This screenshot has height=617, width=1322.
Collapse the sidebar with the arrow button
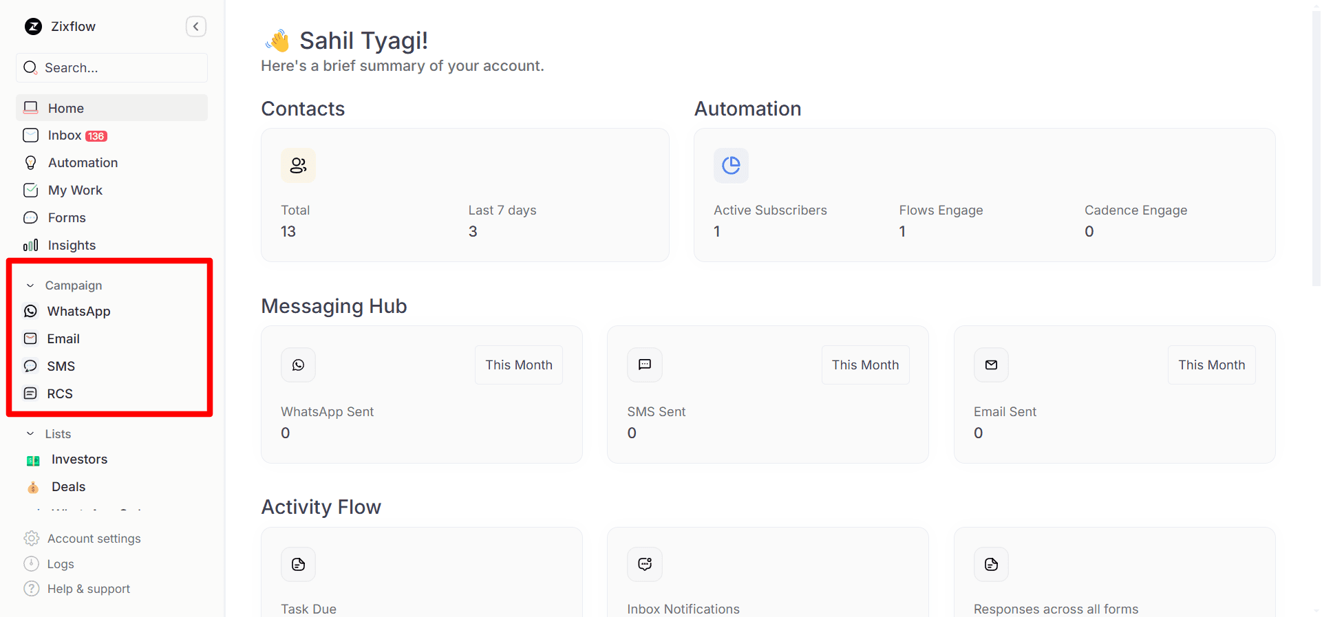coord(196,27)
